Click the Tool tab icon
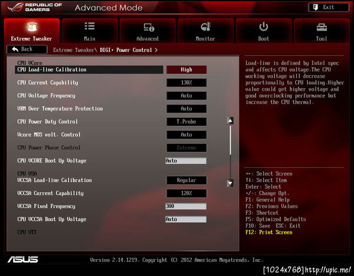354x276 pixels. (x=322, y=27)
